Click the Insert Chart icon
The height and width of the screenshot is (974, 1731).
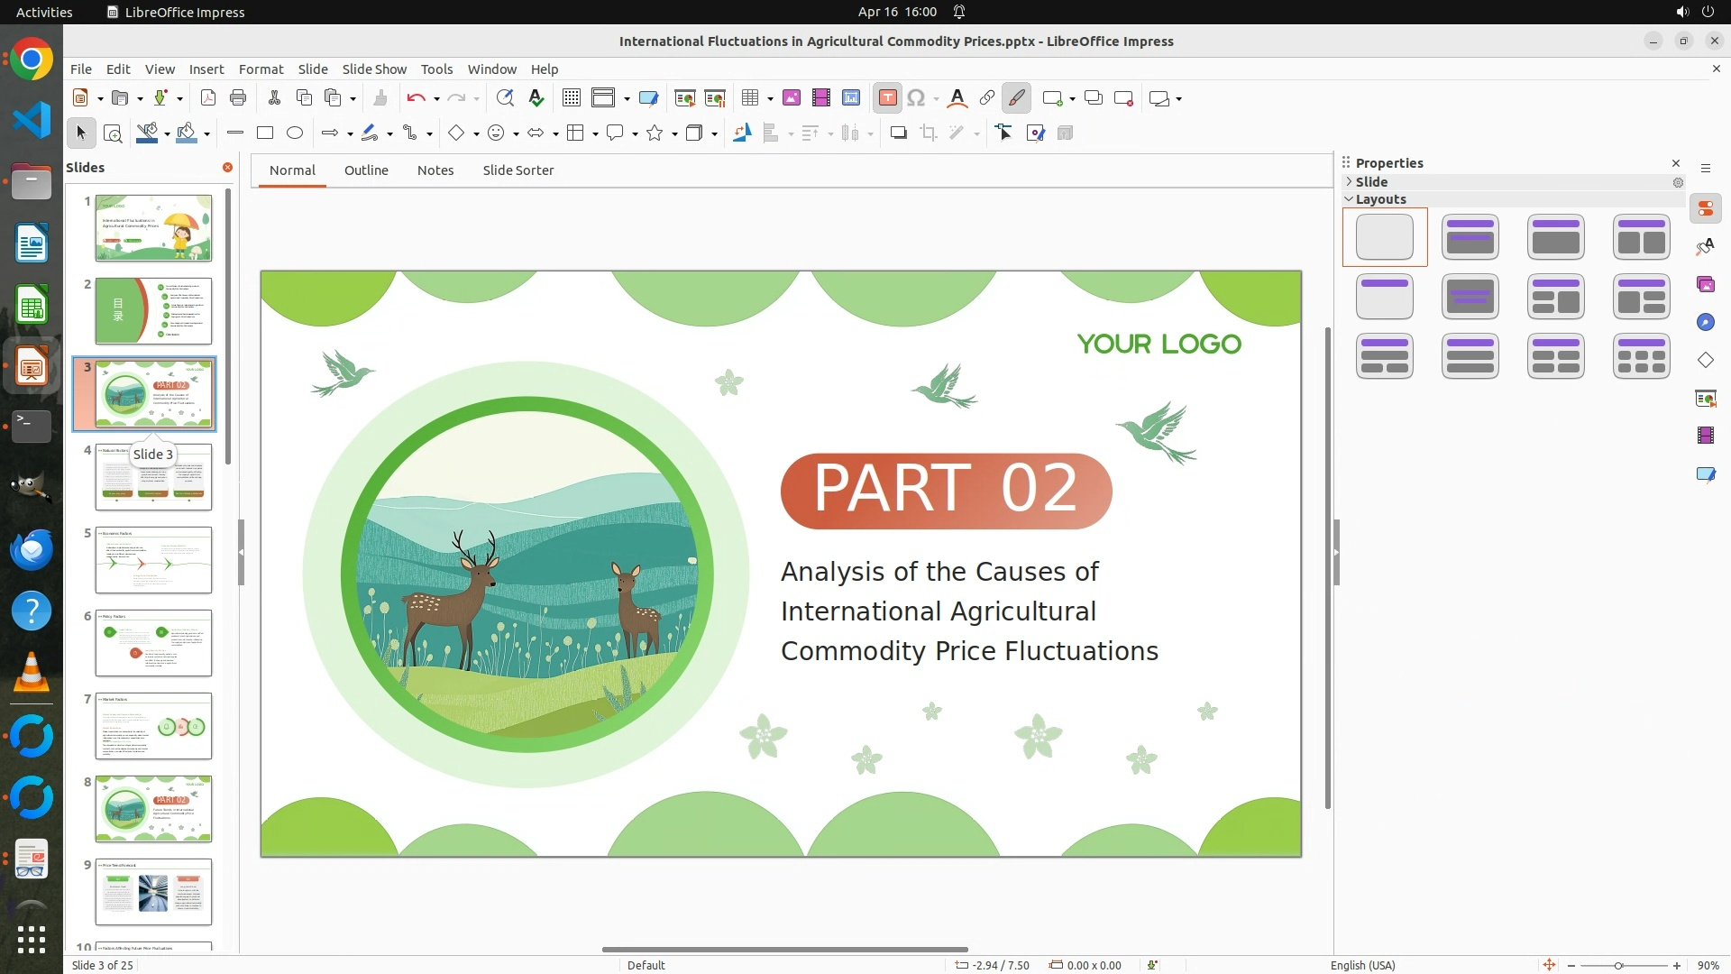(850, 98)
